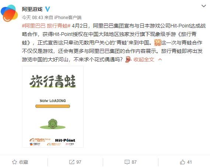The image size is (210, 167).
Task: Click the 今天 08:43 timestamp
Action: click(32, 18)
